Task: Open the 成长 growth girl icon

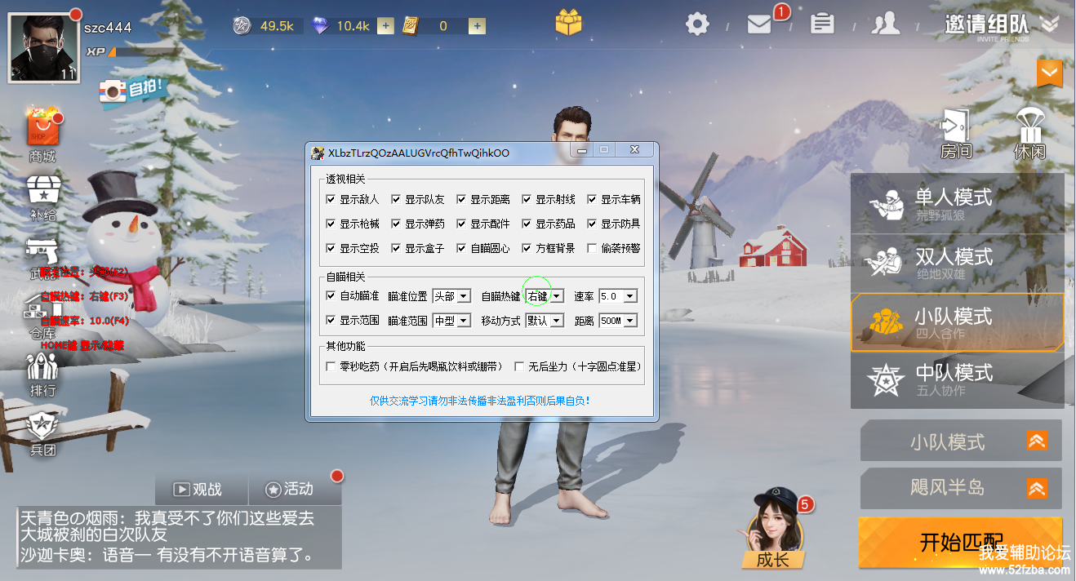Action: pyautogui.click(x=773, y=529)
